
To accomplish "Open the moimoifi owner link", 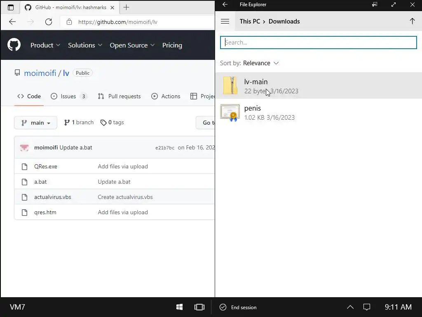I will pyautogui.click(x=40, y=73).
